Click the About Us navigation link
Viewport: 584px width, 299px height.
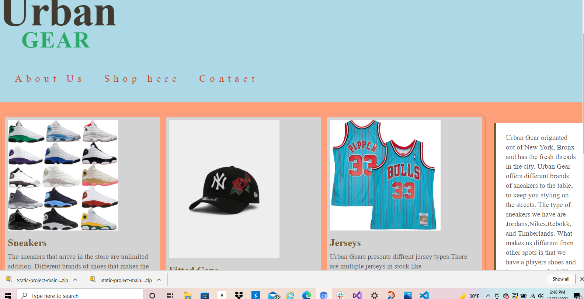pos(49,79)
